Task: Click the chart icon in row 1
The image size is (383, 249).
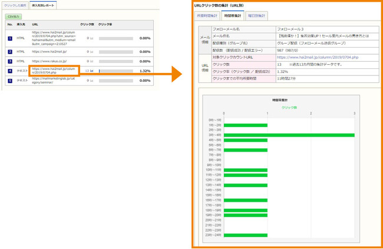Action: click(x=92, y=38)
